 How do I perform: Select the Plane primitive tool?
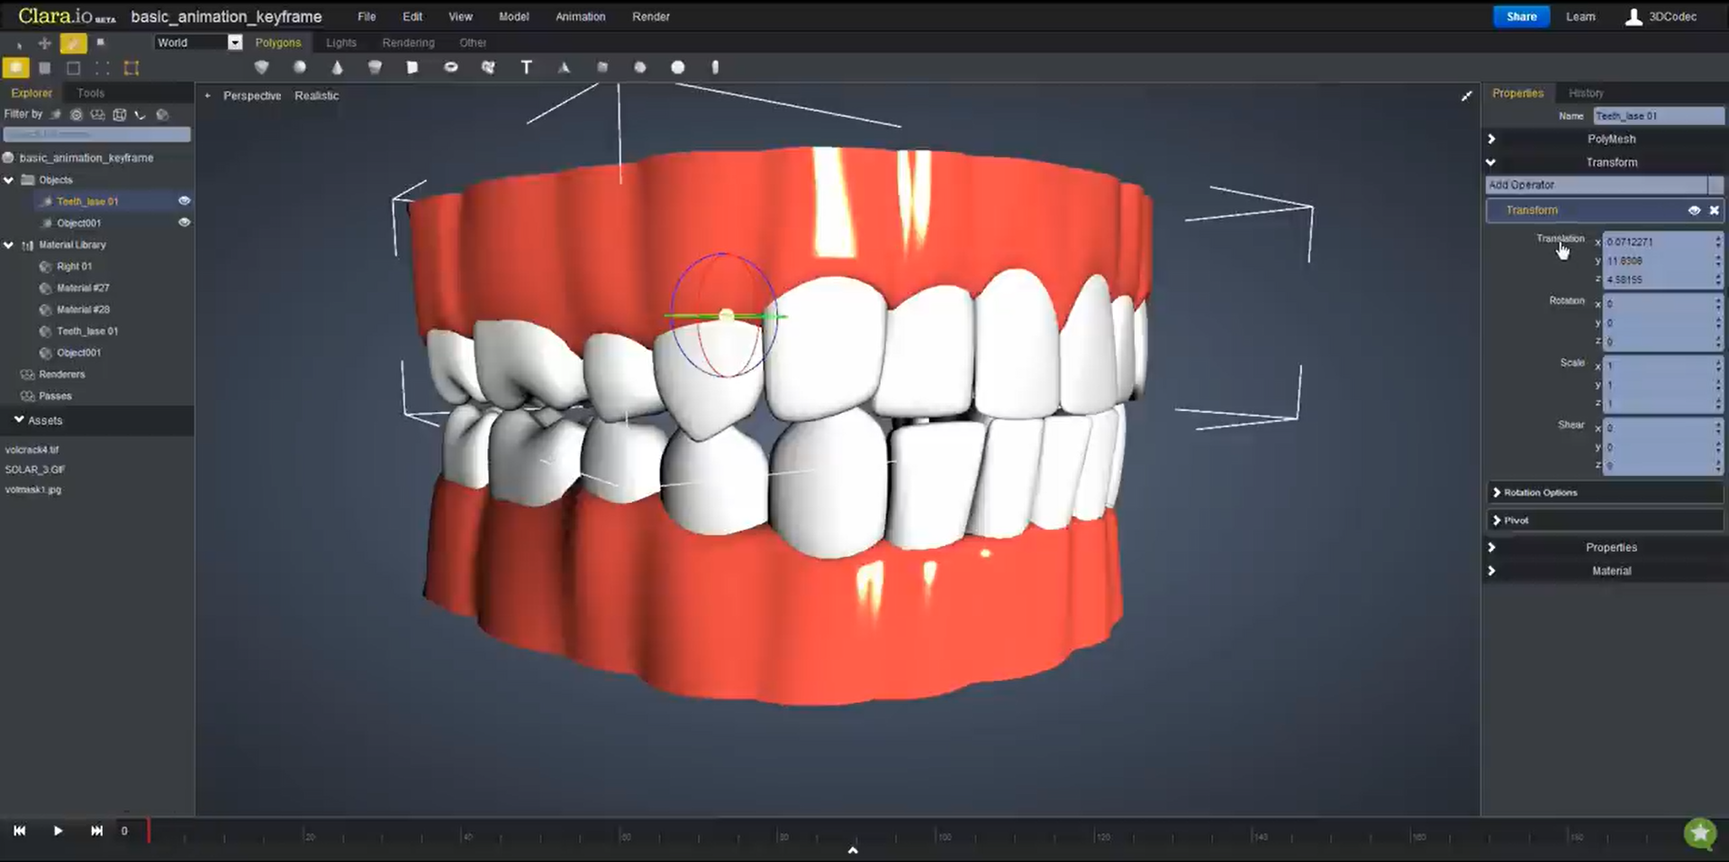coord(412,67)
